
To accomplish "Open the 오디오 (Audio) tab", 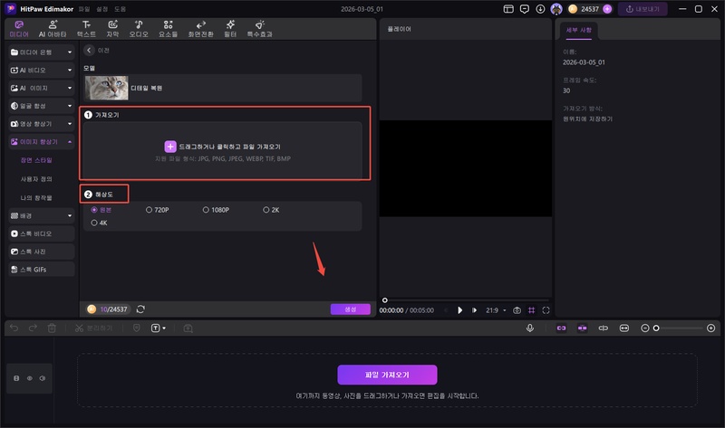I will pos(139,29).
